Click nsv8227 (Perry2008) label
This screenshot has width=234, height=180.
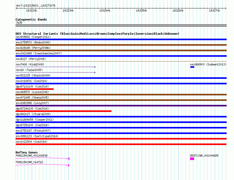click(31, 59)
